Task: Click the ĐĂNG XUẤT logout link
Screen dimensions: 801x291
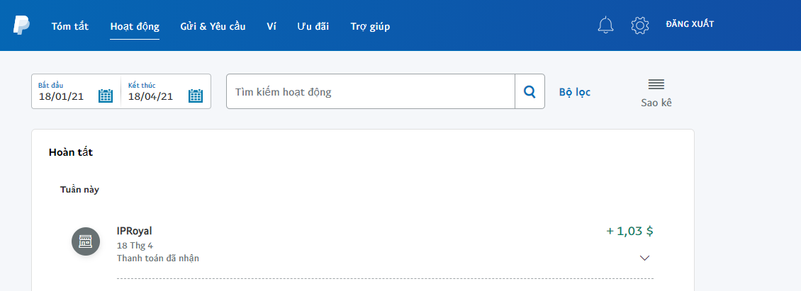Action: tap(689, 24)
